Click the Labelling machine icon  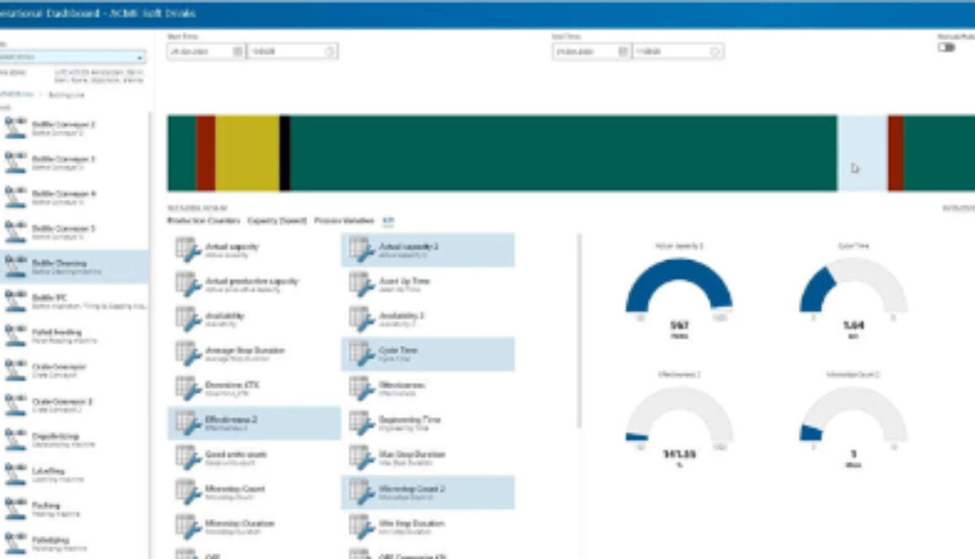click(x=15, y=474)
